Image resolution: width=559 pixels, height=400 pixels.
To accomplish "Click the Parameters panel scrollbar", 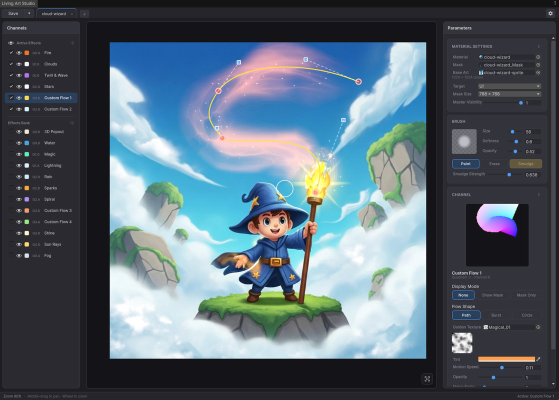I will 553,194.
